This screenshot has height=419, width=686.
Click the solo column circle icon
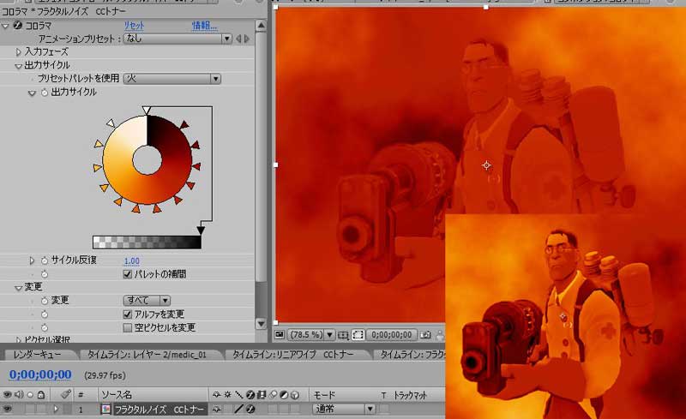30,394
